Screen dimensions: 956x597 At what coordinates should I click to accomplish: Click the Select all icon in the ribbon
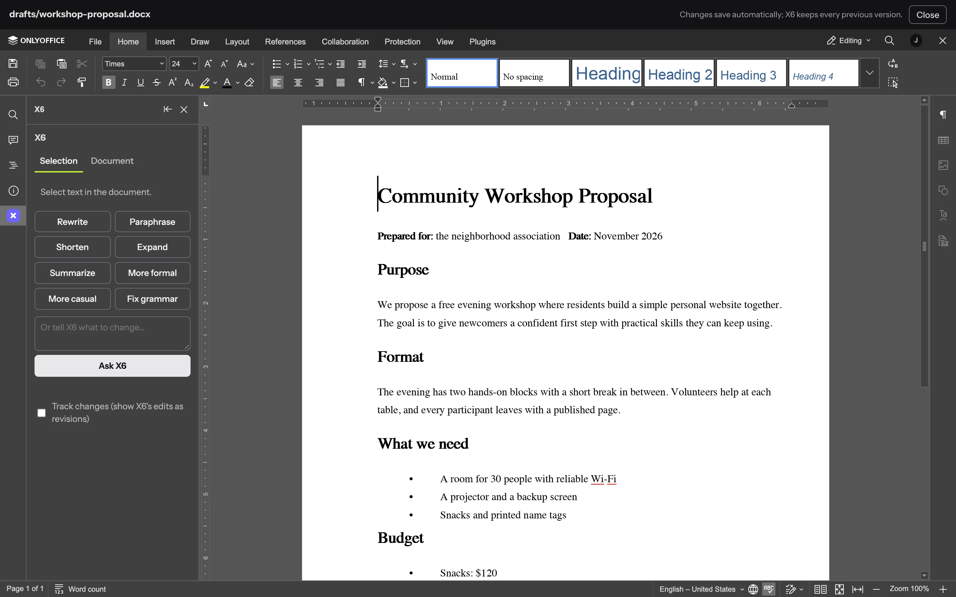893,82
